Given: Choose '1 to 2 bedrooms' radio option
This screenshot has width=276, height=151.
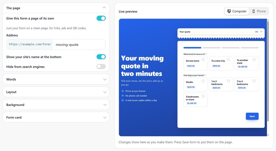Looking at the screenshot, I should coord(228,81).
